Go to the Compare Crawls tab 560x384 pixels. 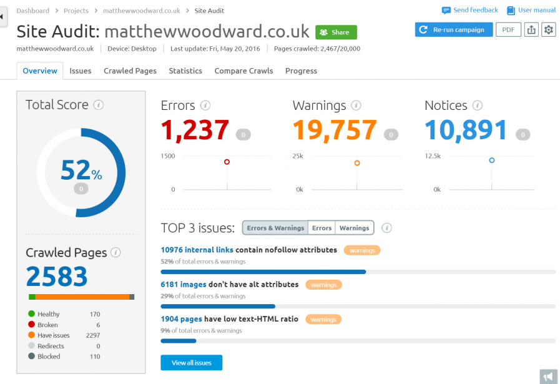[x=243, y=71]
